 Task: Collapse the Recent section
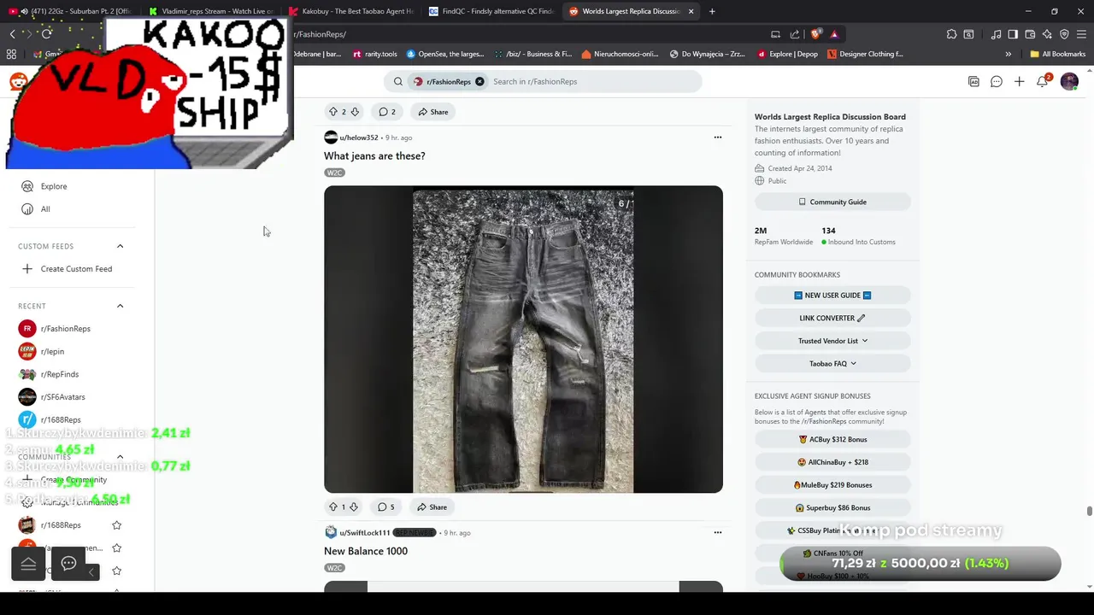[x=120, y=306]
